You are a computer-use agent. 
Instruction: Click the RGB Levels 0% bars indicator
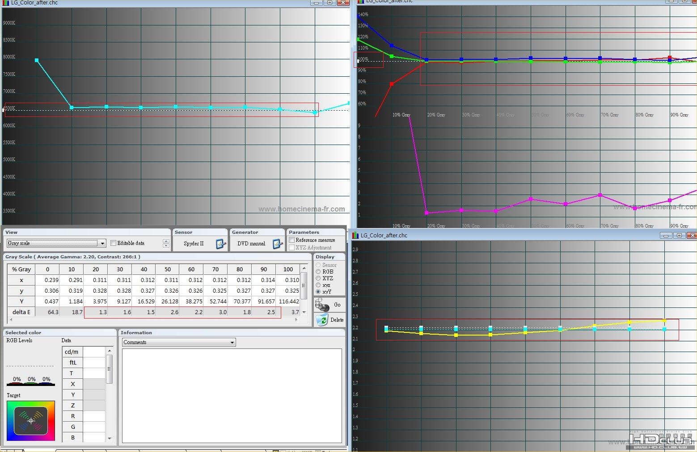click(x=31, y=381)
